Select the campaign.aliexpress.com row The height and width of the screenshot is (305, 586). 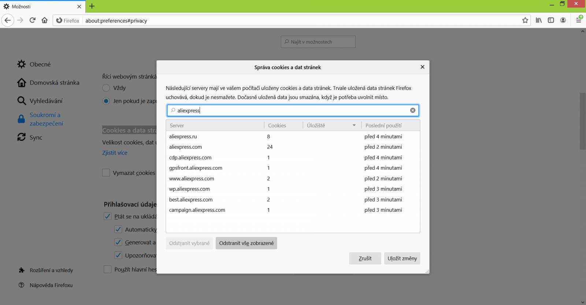click(293, 210)
